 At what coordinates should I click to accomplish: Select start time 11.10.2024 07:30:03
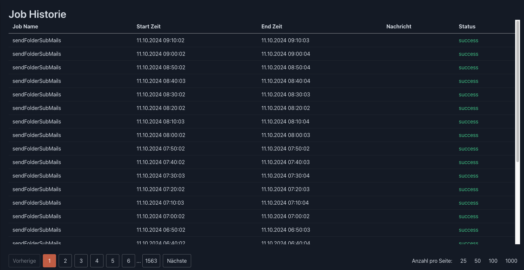160,176
